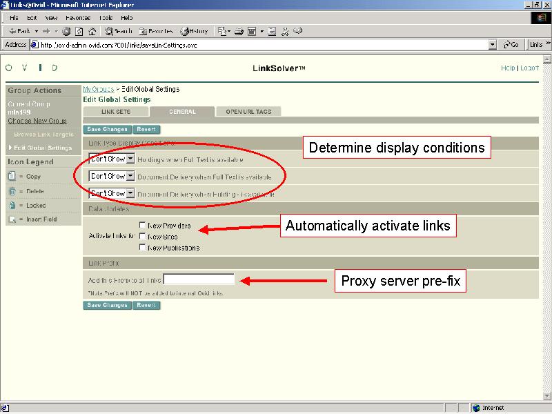
Task: Go to the Home page icon
Action: (x=92, y=31)
